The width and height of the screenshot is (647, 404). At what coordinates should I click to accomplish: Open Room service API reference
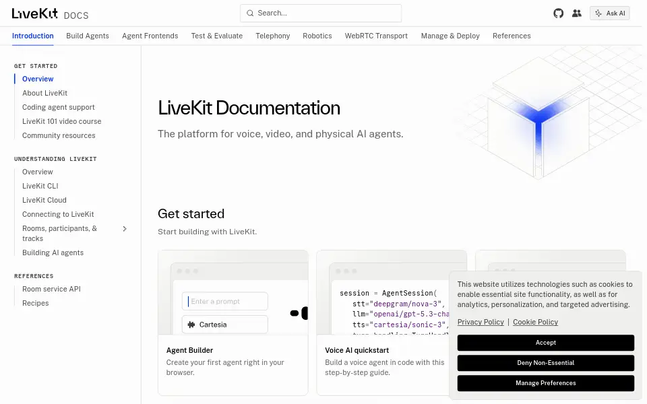(x=51, y=289)
